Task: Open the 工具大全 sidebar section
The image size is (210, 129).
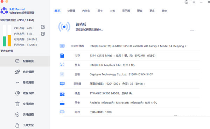Action: pos(25,125)
